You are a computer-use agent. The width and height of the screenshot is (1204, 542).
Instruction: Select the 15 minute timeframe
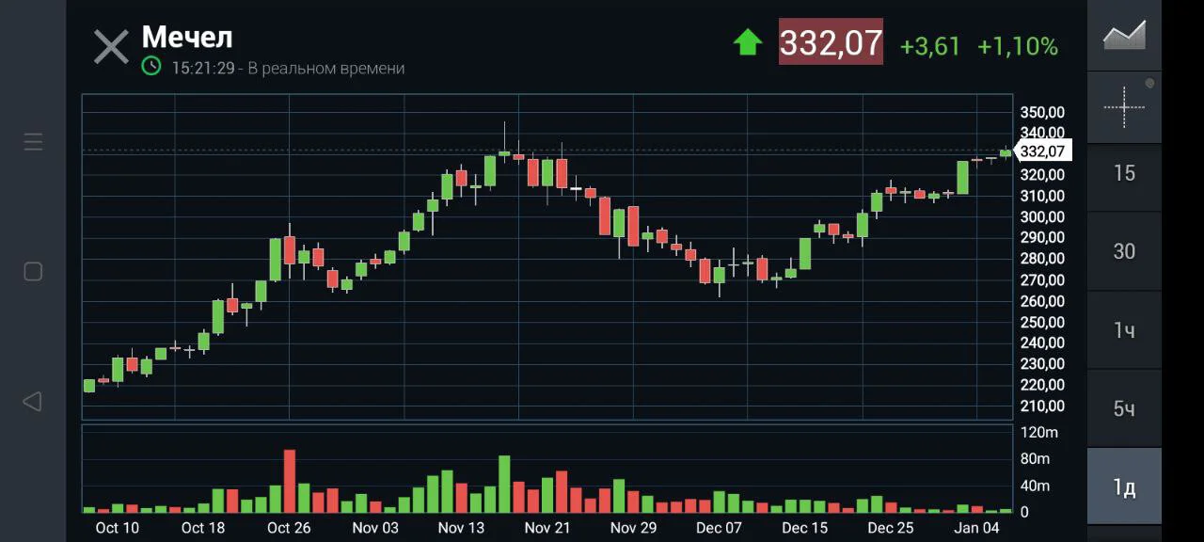click(x=1124, y=173)
